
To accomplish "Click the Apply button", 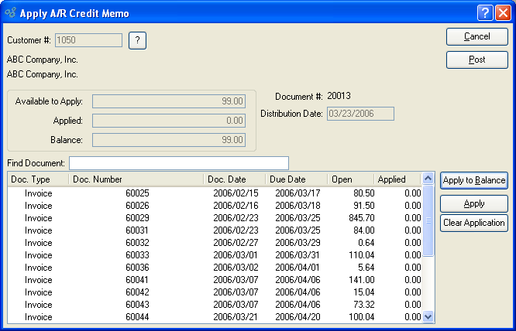I will pos(474,203).
